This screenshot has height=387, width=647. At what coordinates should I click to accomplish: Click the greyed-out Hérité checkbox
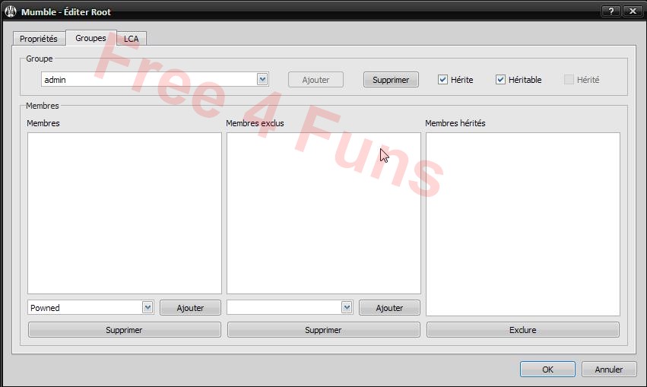tap(569, 80)
